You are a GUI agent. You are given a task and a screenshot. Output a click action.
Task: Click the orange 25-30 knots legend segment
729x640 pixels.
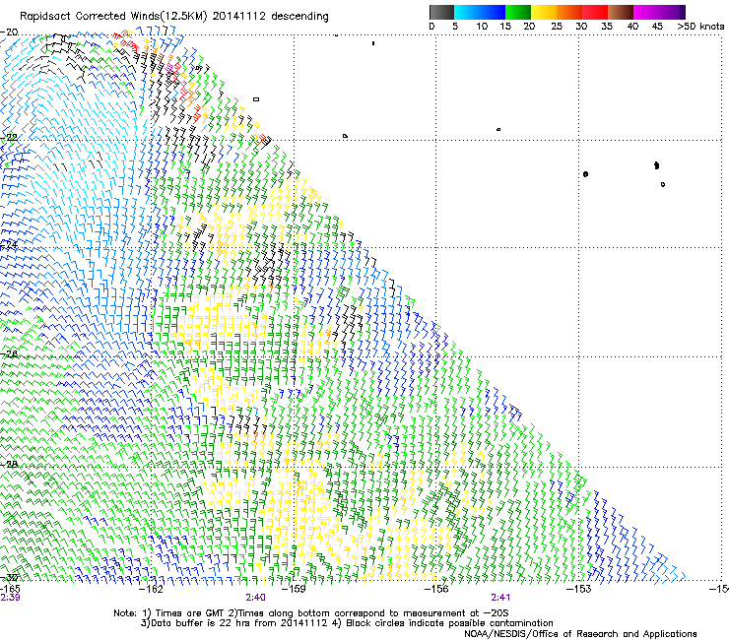(569, 12)
